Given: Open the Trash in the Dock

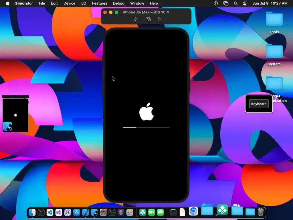Looking at the screenshot, I should coord(261,212).
